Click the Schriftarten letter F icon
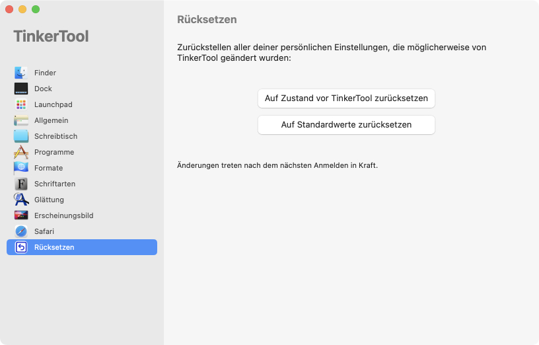539x345 pixels. coord(21,184)
